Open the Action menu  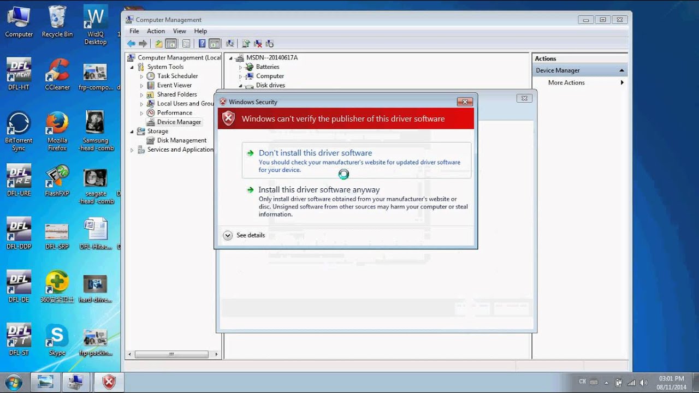click(x=156, y=31)
